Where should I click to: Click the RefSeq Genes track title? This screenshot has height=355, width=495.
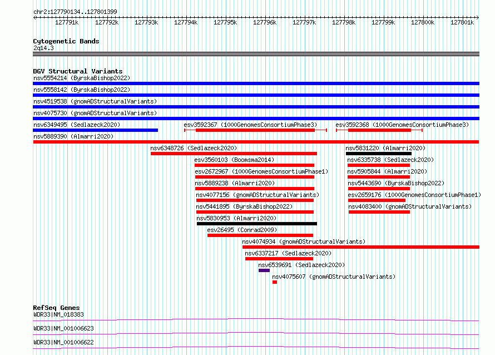pyautogui.click(x=56, y=308)
